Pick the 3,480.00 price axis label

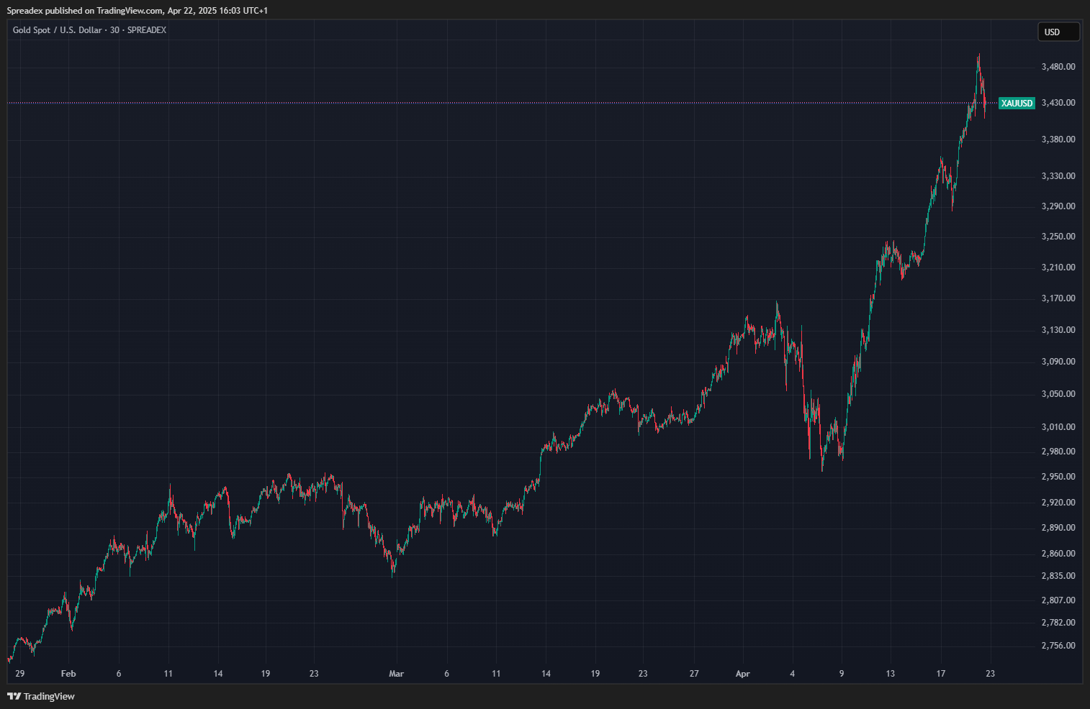coord(1058,67)
